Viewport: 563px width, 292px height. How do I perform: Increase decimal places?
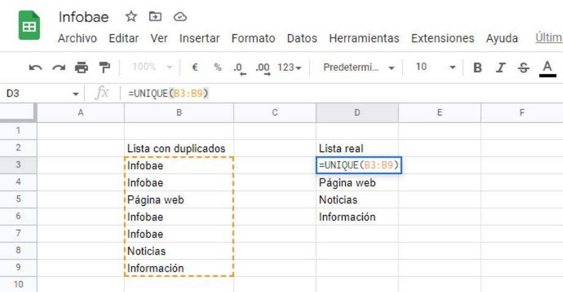[x=263, y=68]
